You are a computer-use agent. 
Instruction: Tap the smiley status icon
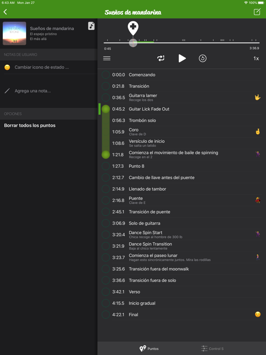click(x=7, y=67)
